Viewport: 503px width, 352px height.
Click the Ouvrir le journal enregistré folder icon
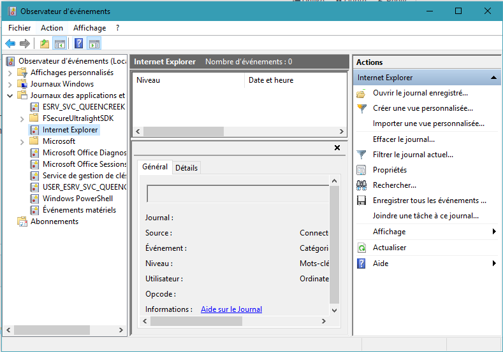point(361,93)
